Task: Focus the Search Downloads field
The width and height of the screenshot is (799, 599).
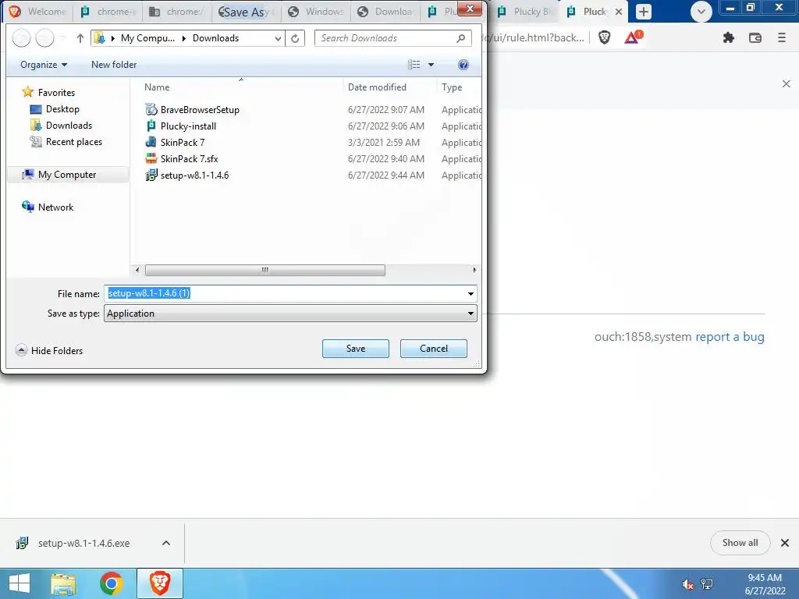Action: (x=393, y=38)
